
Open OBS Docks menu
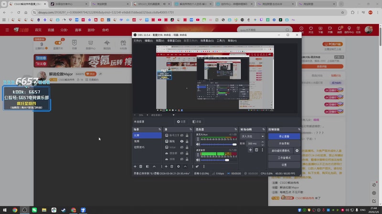(x=174, y=41)
